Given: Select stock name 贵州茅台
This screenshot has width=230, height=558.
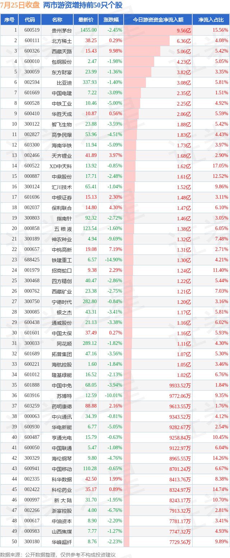Looking at the screenshot, I should [62, 30].
